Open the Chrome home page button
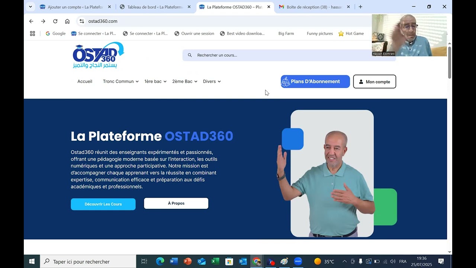 coord(67,21)
